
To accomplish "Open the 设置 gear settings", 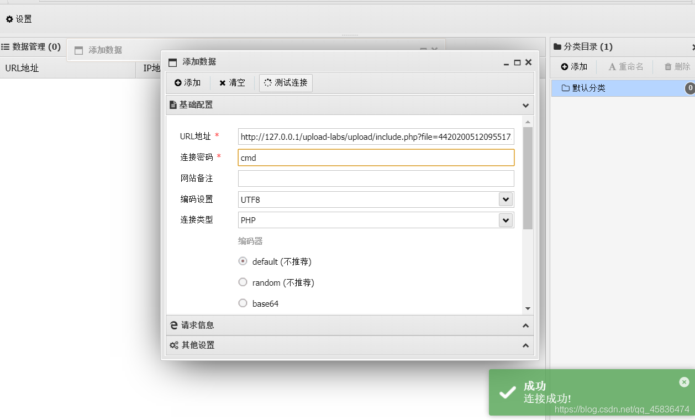I will click(x=19, y=19).
